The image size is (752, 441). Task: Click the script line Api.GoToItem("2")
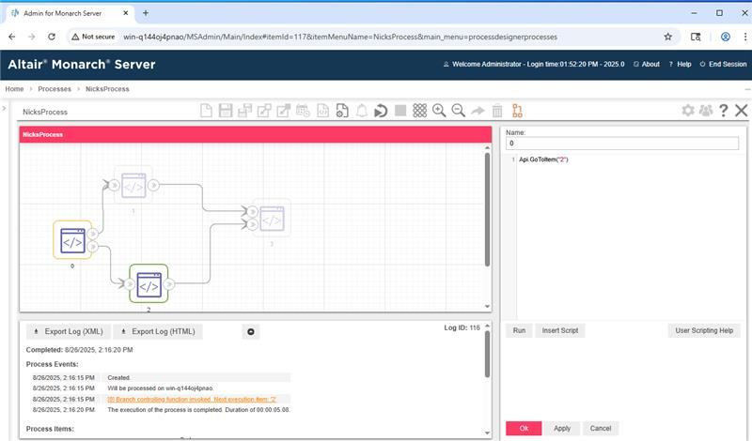(x=543, y=160)
